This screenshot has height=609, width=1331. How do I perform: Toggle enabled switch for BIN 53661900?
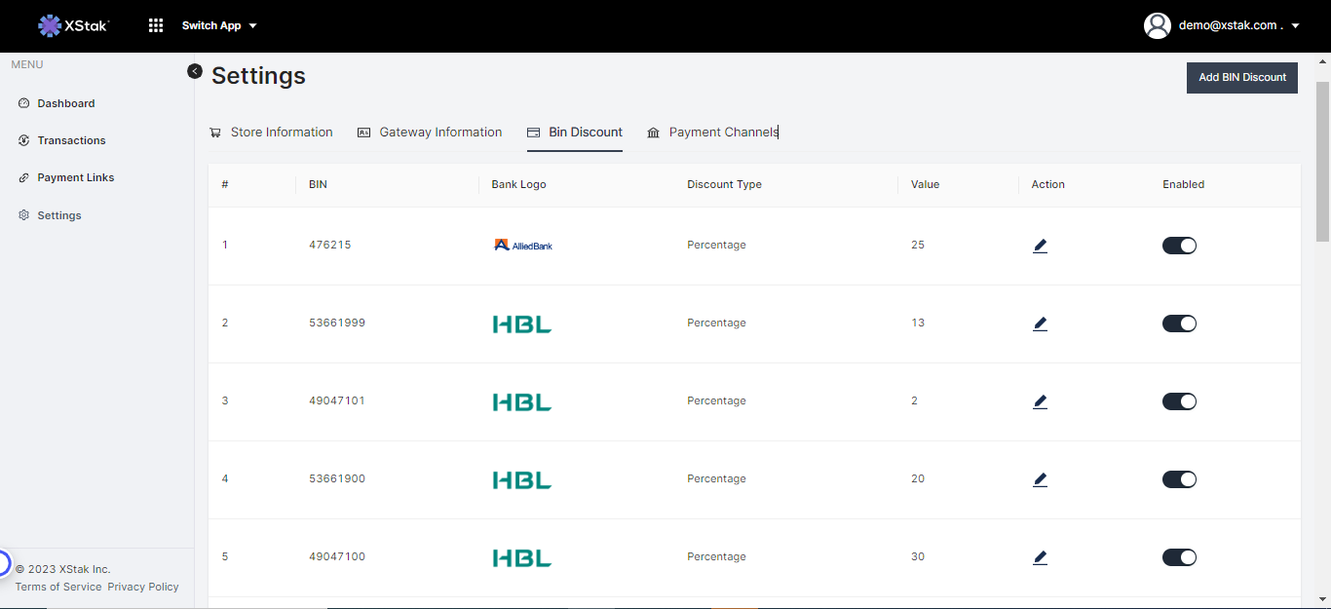(x=1179, y=479)
